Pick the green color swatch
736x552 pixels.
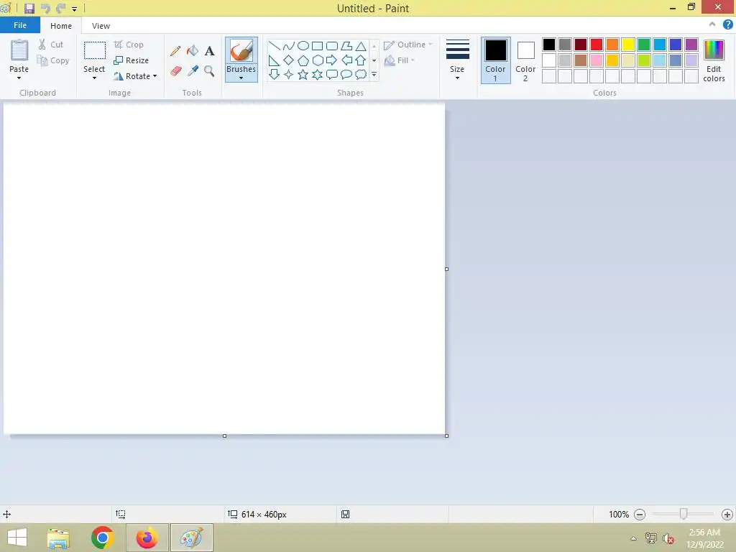(x=644, y=45)
